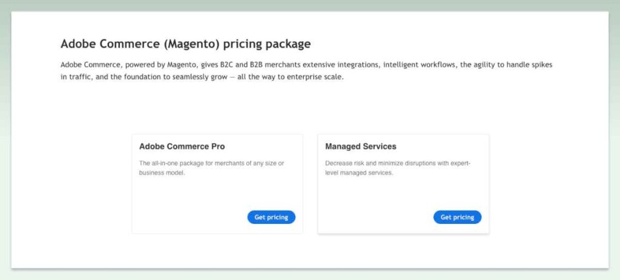Select the Managed Services card title
Viewport: 620px width, 280px height.
point(361,146)
